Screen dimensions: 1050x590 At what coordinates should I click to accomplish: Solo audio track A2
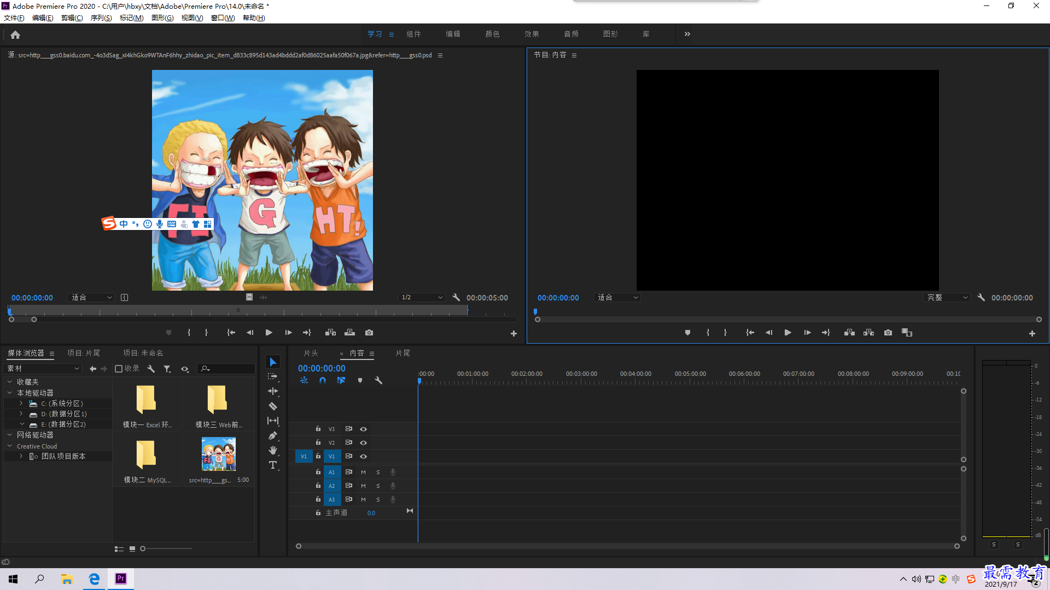[378, 486]
